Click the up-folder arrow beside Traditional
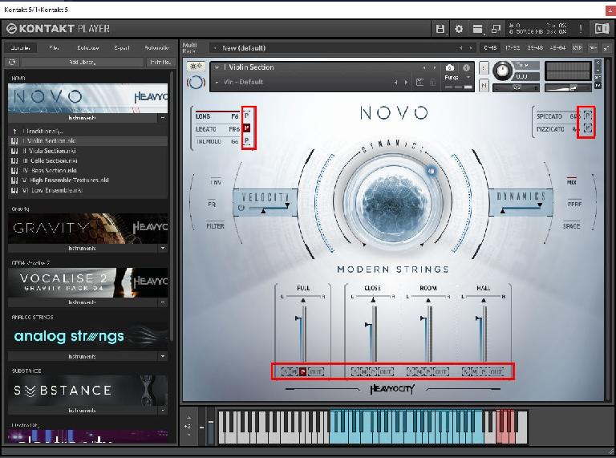 [x=14, y=132]
